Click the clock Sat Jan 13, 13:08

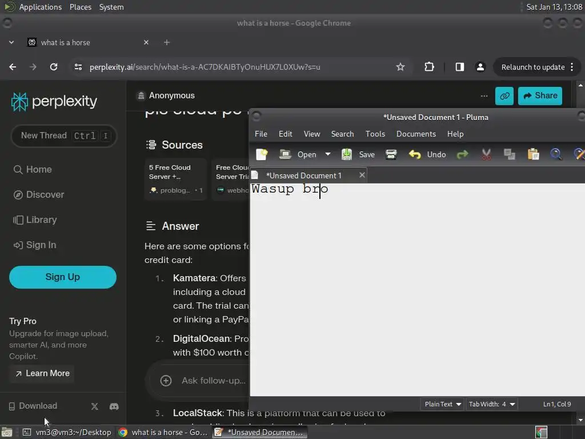pos(554,7)
